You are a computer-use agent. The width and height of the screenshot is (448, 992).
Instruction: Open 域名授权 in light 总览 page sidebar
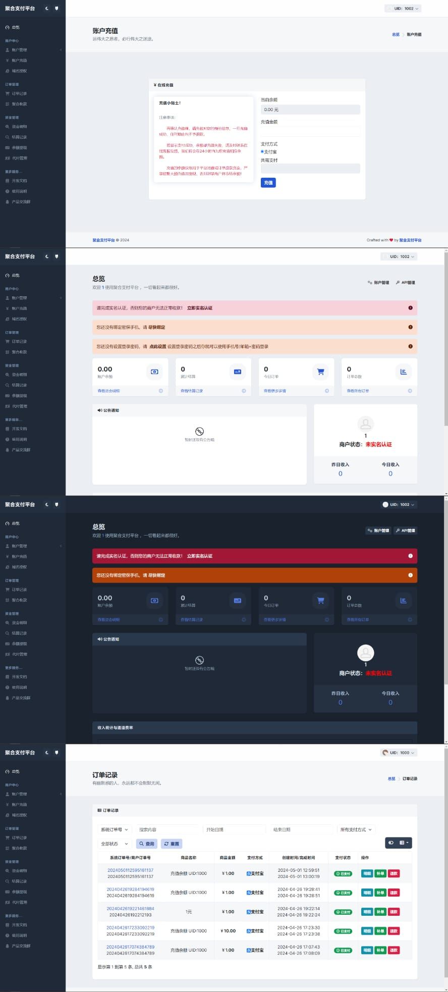33,319
